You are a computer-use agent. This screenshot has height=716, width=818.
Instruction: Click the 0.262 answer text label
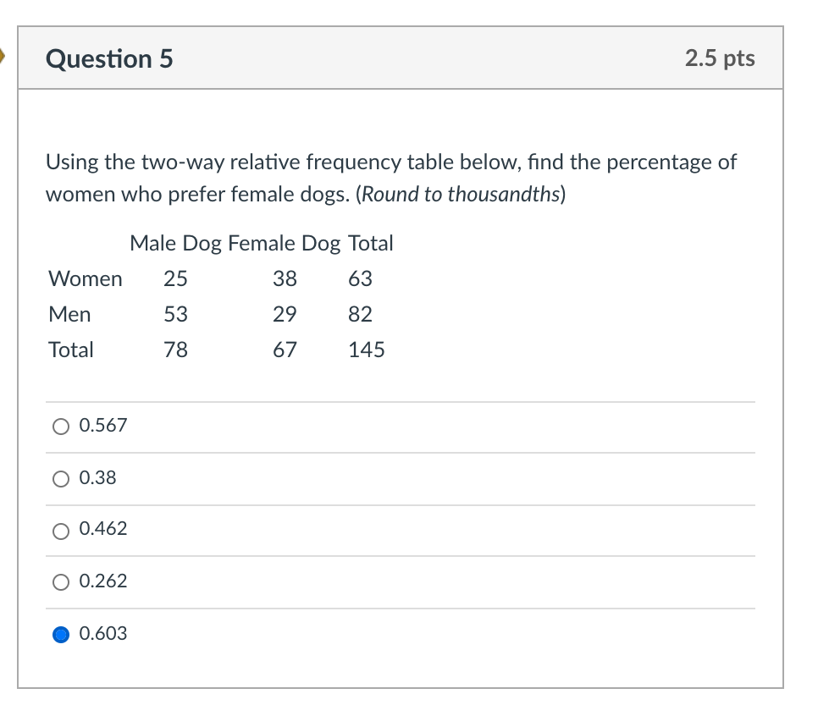tap(104, 581)
